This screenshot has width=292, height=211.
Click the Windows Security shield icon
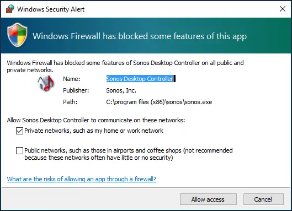pos(18,35)
